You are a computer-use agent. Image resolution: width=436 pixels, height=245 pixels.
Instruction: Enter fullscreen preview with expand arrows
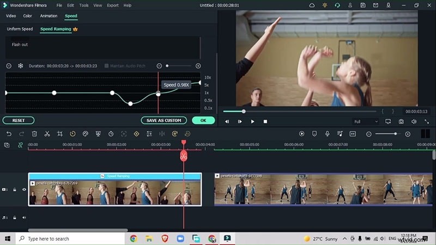click(427, 121)
